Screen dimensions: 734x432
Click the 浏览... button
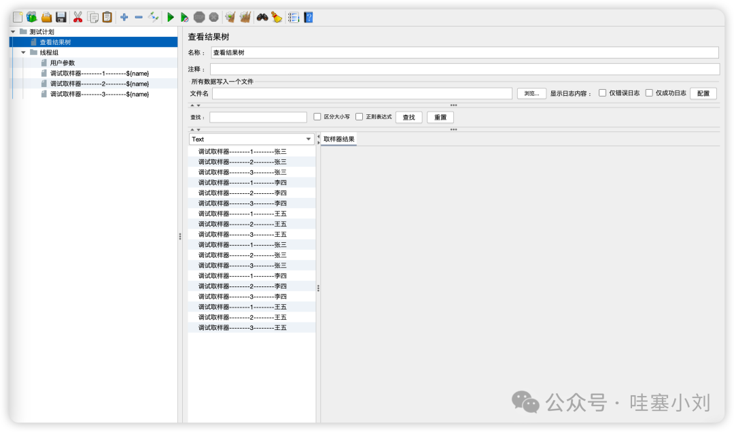point(531,93)
